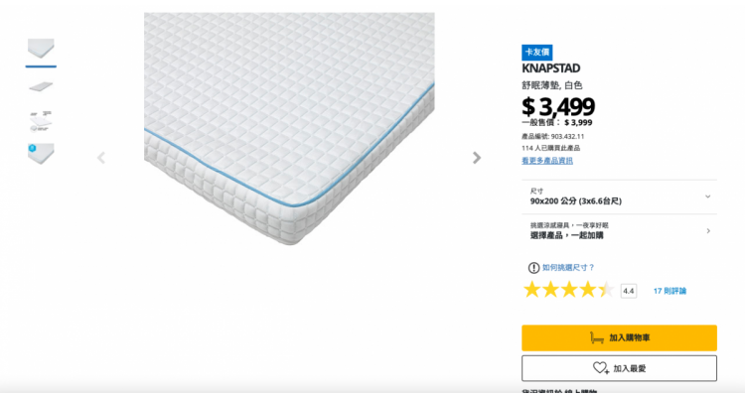Click the 4.4 rating score box
Screen dimensions: 745x397
[x=628, y=291]
